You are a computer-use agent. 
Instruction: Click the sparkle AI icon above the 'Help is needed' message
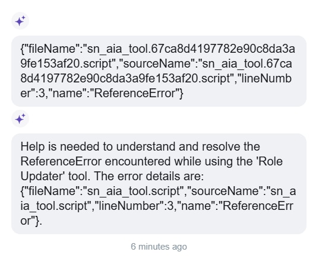20,119
